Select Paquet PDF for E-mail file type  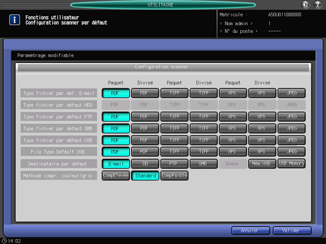(x=115, y=93)
